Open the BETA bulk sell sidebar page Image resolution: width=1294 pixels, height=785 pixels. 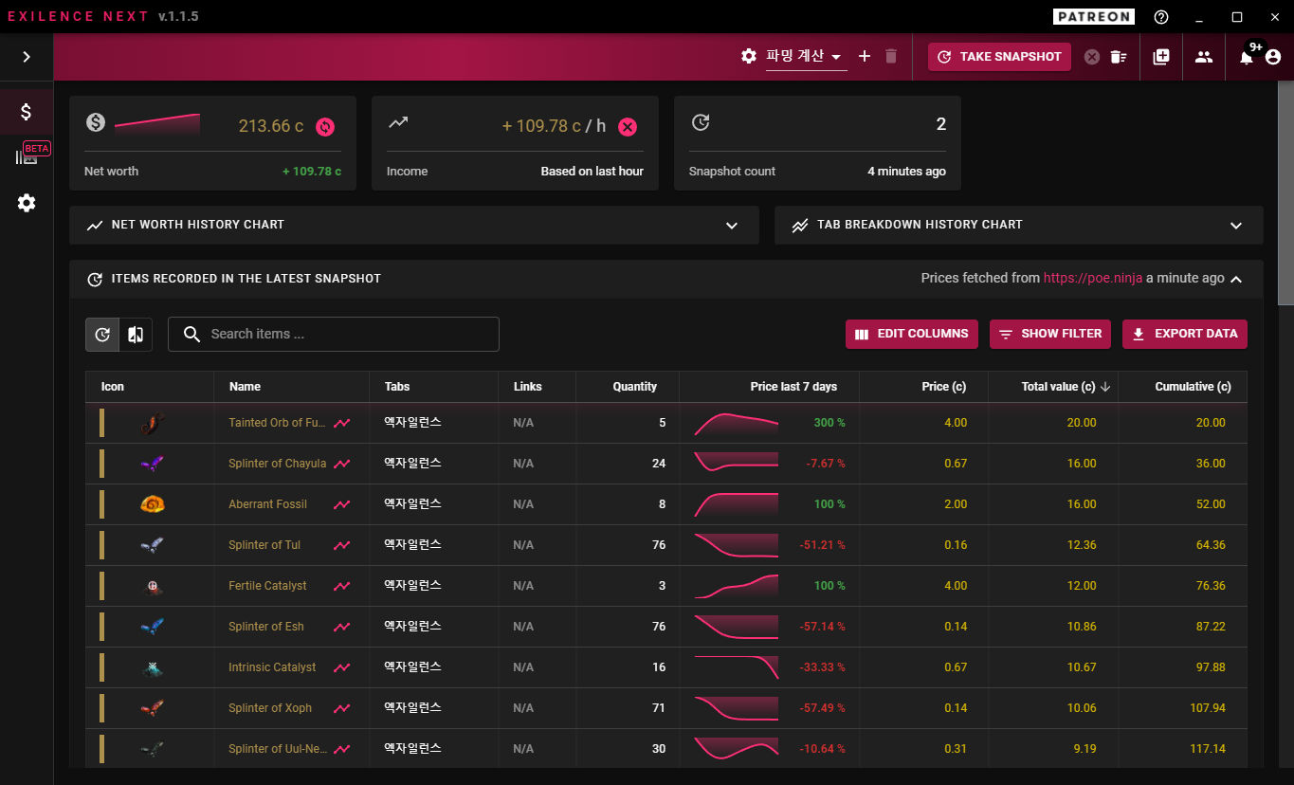click(x=27, y=156)
